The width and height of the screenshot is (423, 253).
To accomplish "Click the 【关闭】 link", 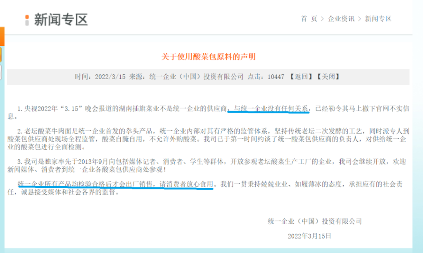I will tap(328, 76).
